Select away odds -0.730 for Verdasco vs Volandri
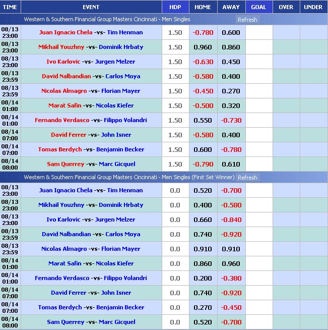This screenshot has height=330, width=328. tap(231, 120)
